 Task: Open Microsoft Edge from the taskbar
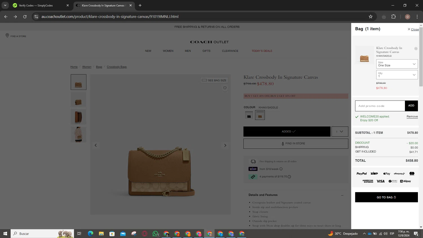(90, 233)
